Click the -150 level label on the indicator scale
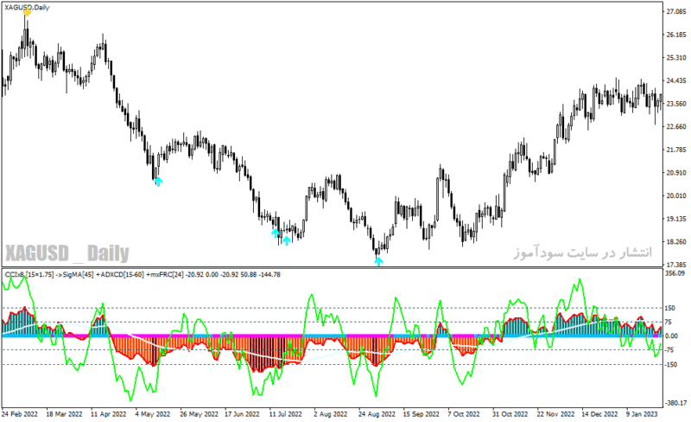Viewport: 691px width, 422px height. tap(670, 365)
